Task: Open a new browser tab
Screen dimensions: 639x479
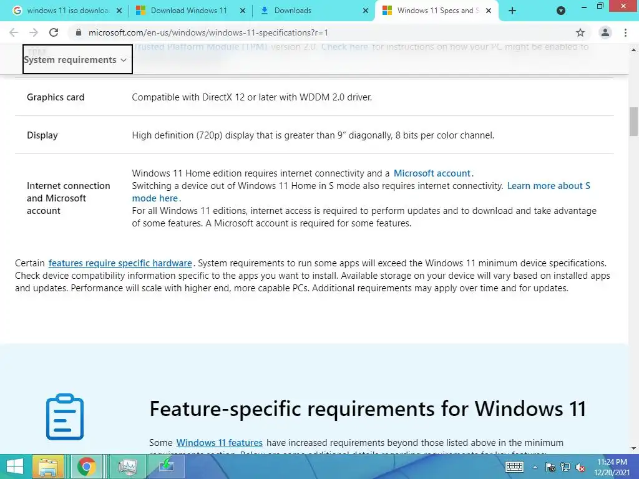Action: point(512,11)
